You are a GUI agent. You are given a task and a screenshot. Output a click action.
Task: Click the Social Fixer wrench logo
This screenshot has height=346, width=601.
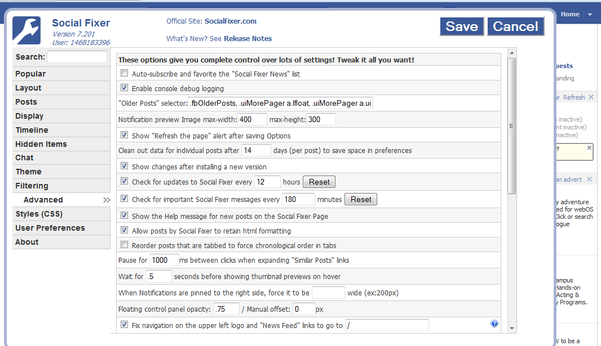coord(26,30)
